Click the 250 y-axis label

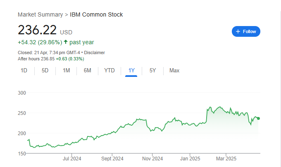coord(22,113)
